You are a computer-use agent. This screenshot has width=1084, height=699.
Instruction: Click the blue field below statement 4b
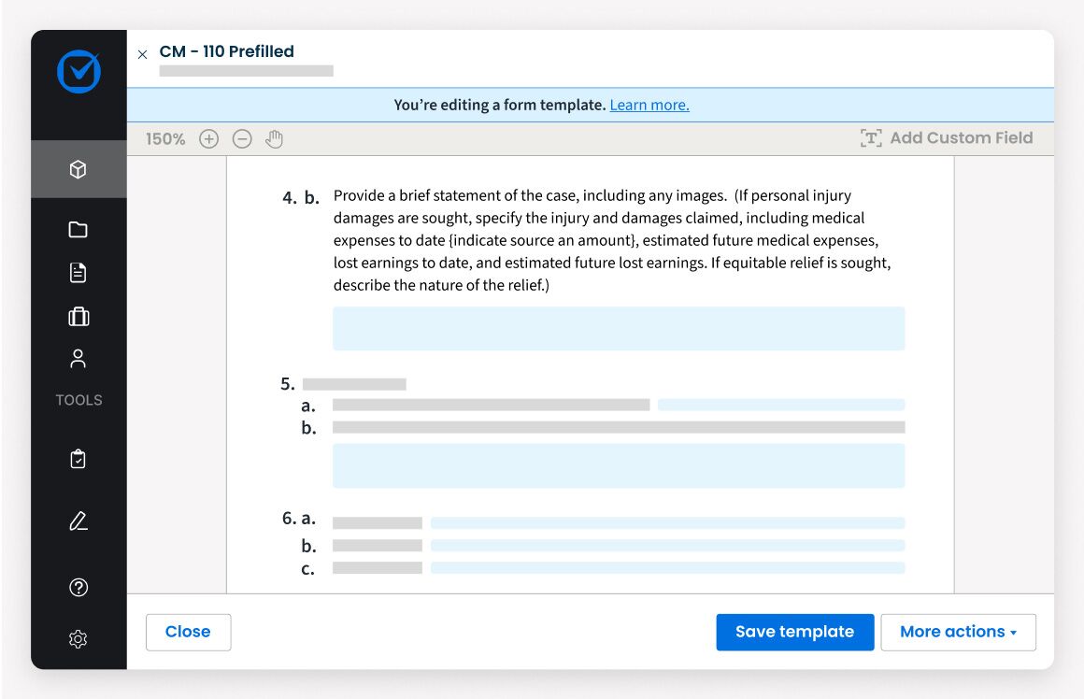tap(618, 328)
